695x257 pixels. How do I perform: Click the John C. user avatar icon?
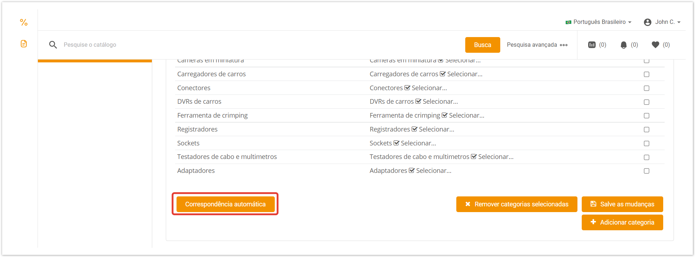coord(647,22)
